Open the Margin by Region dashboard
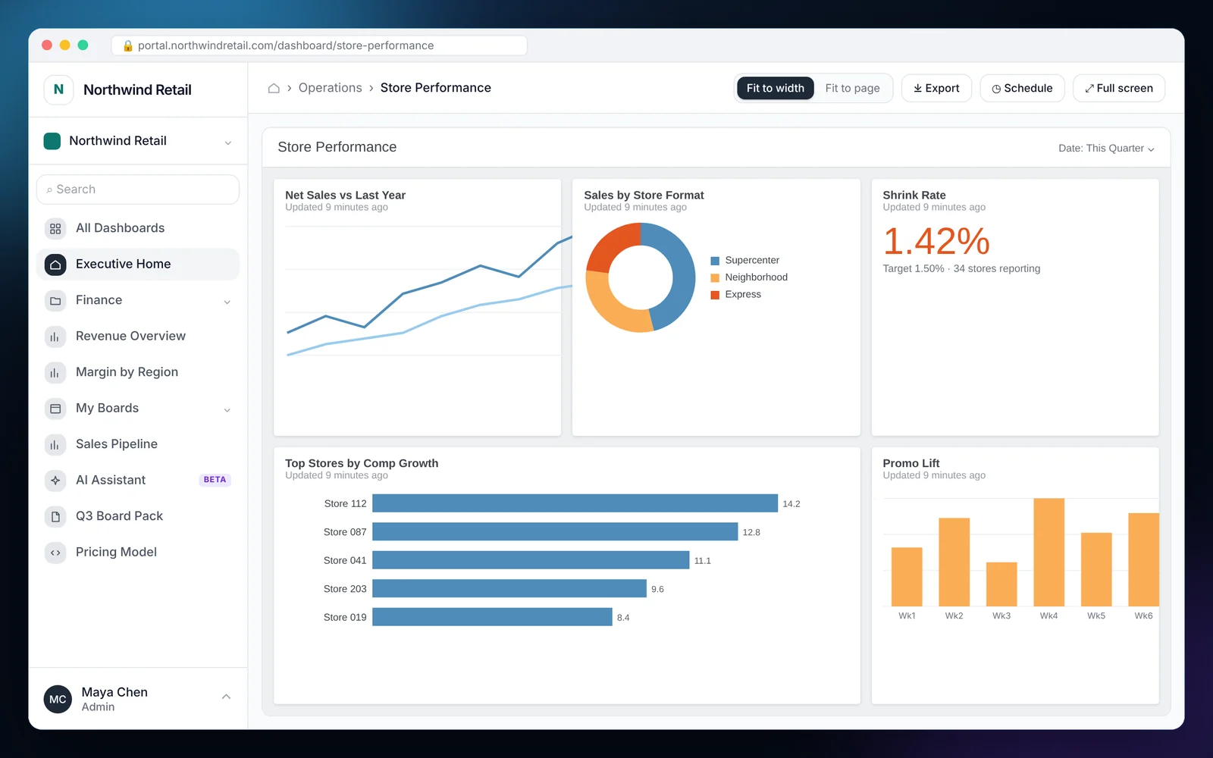 (138, 373)
